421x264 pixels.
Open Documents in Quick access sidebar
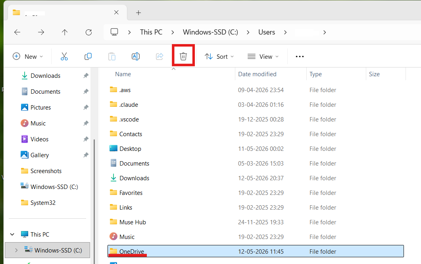pyautogui.click(x=45, y=92)
